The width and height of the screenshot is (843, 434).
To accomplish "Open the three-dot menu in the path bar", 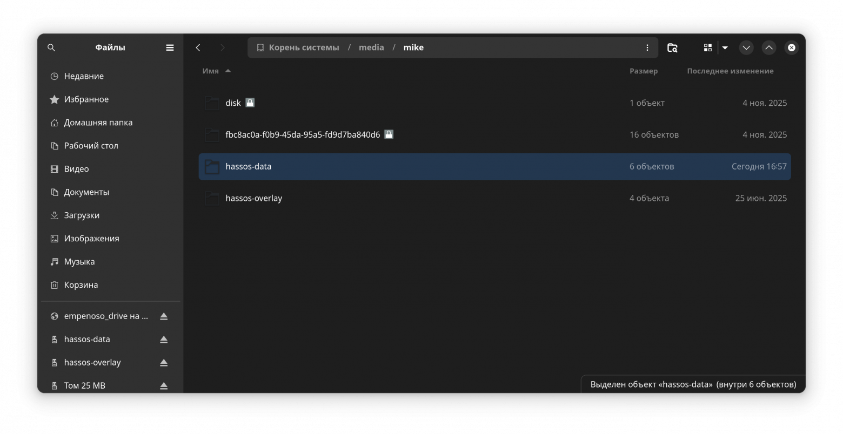I will [x=647, y=48].
